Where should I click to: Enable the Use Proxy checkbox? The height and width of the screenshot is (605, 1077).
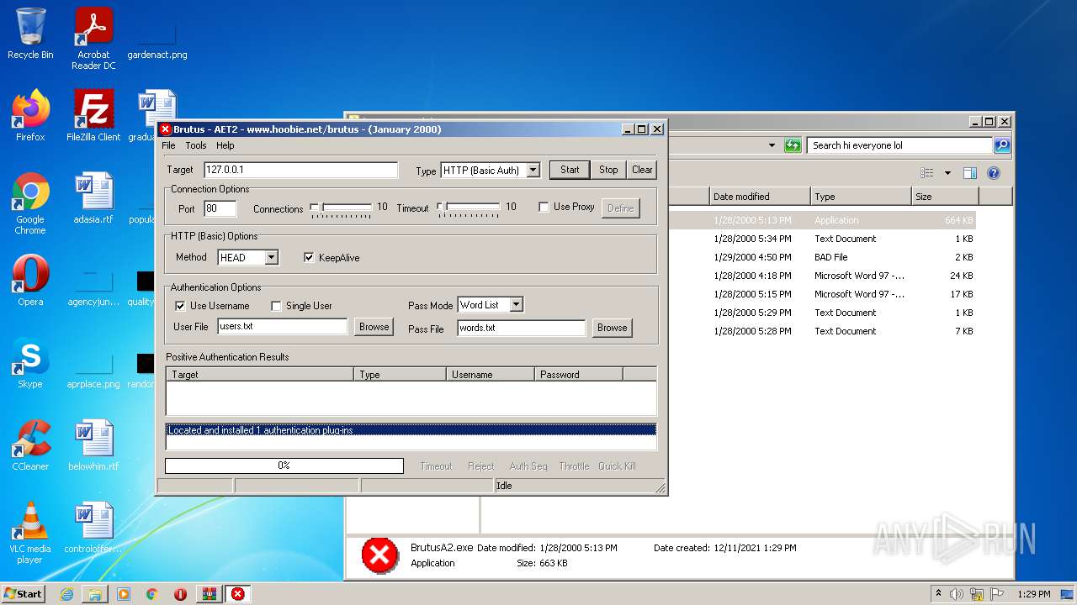coord(544,207)
